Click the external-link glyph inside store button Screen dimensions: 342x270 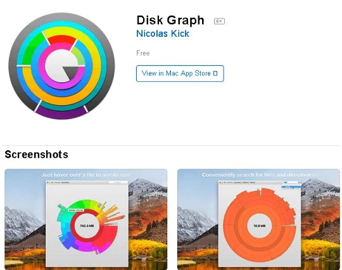[x=215, y=74]
